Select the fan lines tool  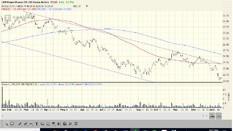click(70, 124)
